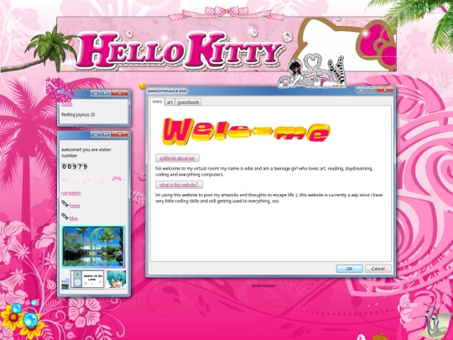Image resolution: width=453 pixels, height=340 pixels.
Task: Click the glittery pink lips sticker
Action: 60,90
